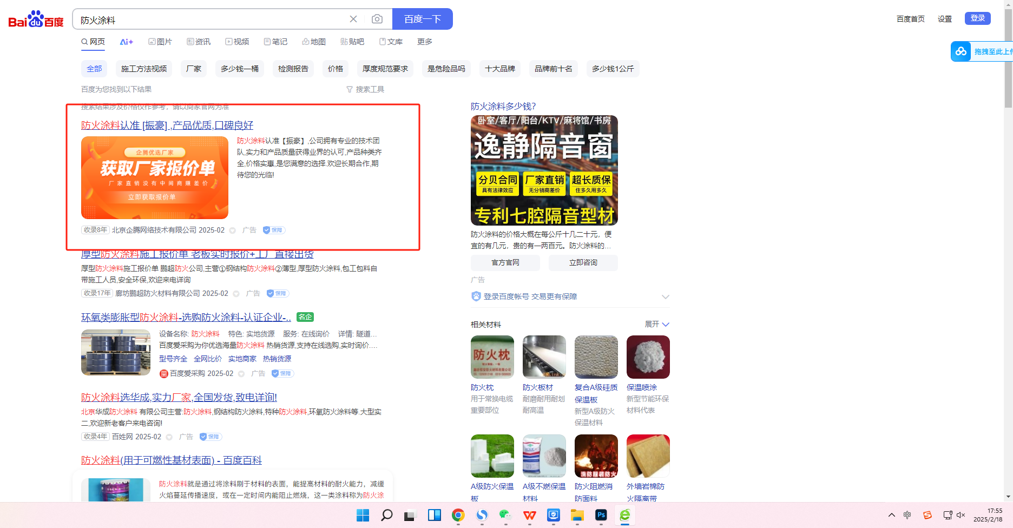Open WPS Office from the taskbar
Image resolution: width=1013 pixels, height=528 pixels.
click(529, 515)
